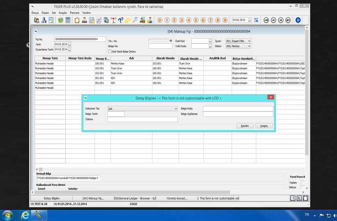Switch to (04) Mahsup Fiş window tab
Image resolution: width=337 pixels, height=221 pixels.
coord(93,198)
